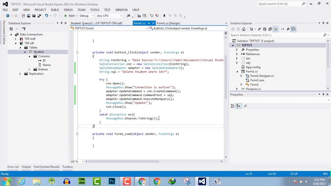Close the Form1.cs tab

click(x=153, y=23)
